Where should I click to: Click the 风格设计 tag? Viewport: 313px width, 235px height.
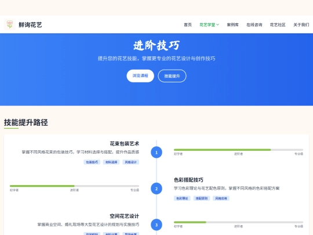pos(131,162)
